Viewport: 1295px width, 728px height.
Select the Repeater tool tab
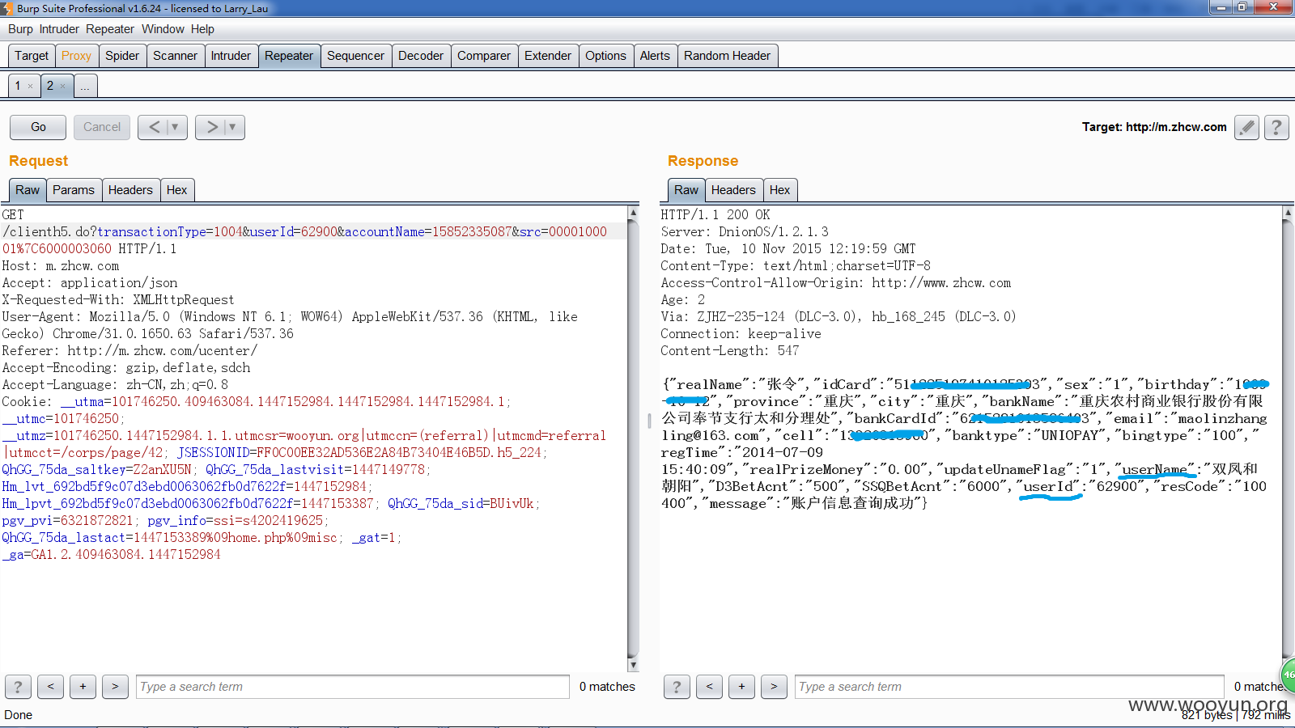(x=289, y=56)
